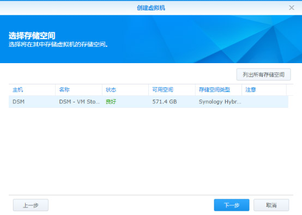Screen dimensions: 302x215
Task: Click the 创建虚拟机 dialog title
Action: pyautogui.click(x=151, y=8)
